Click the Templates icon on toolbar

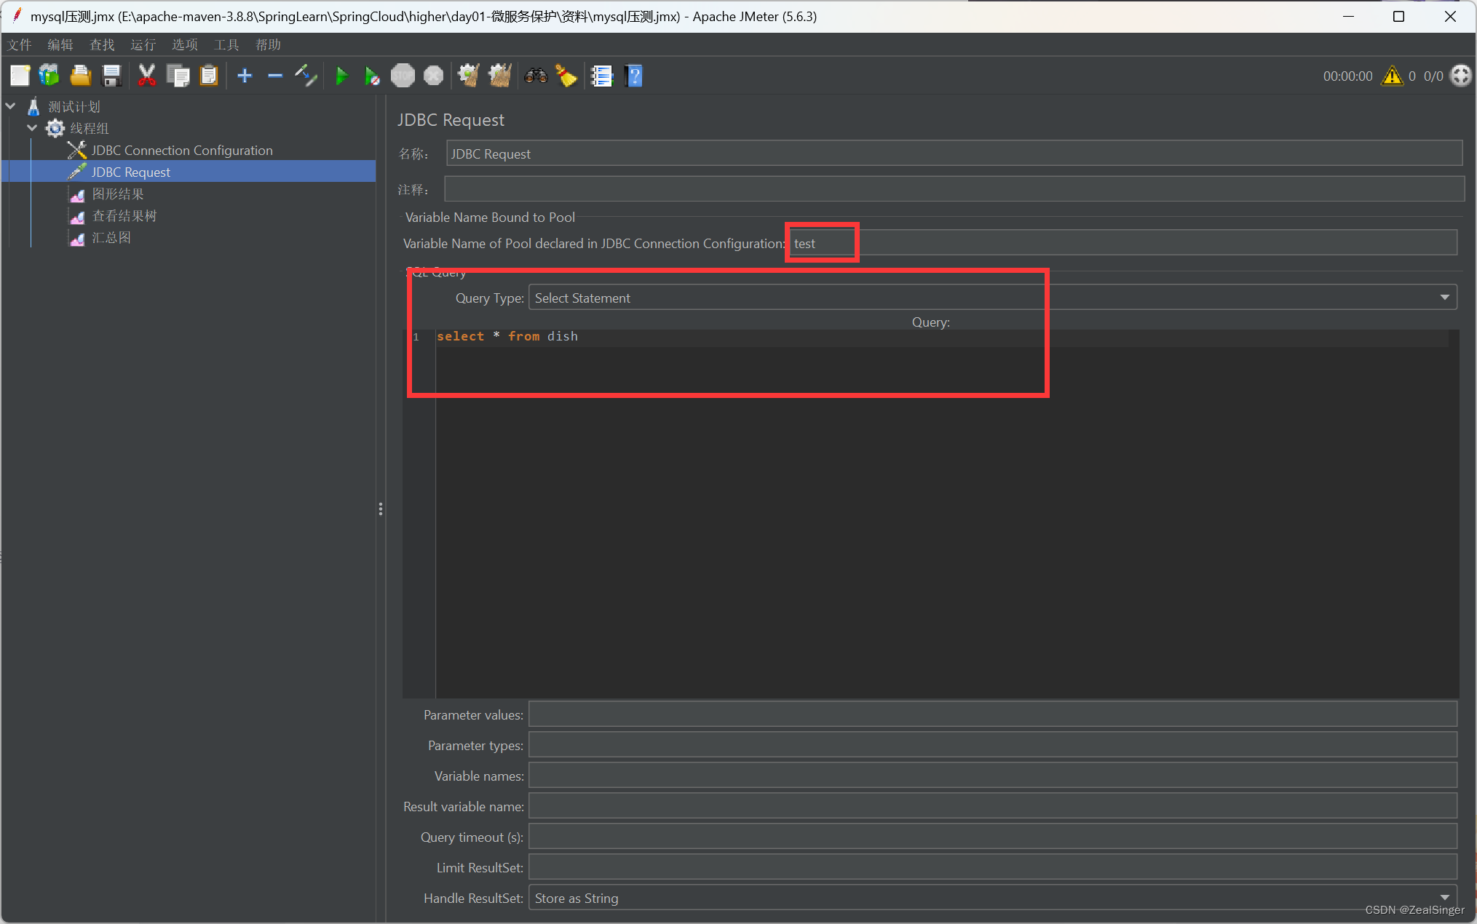pyautogui.click(x=48, y=76)
